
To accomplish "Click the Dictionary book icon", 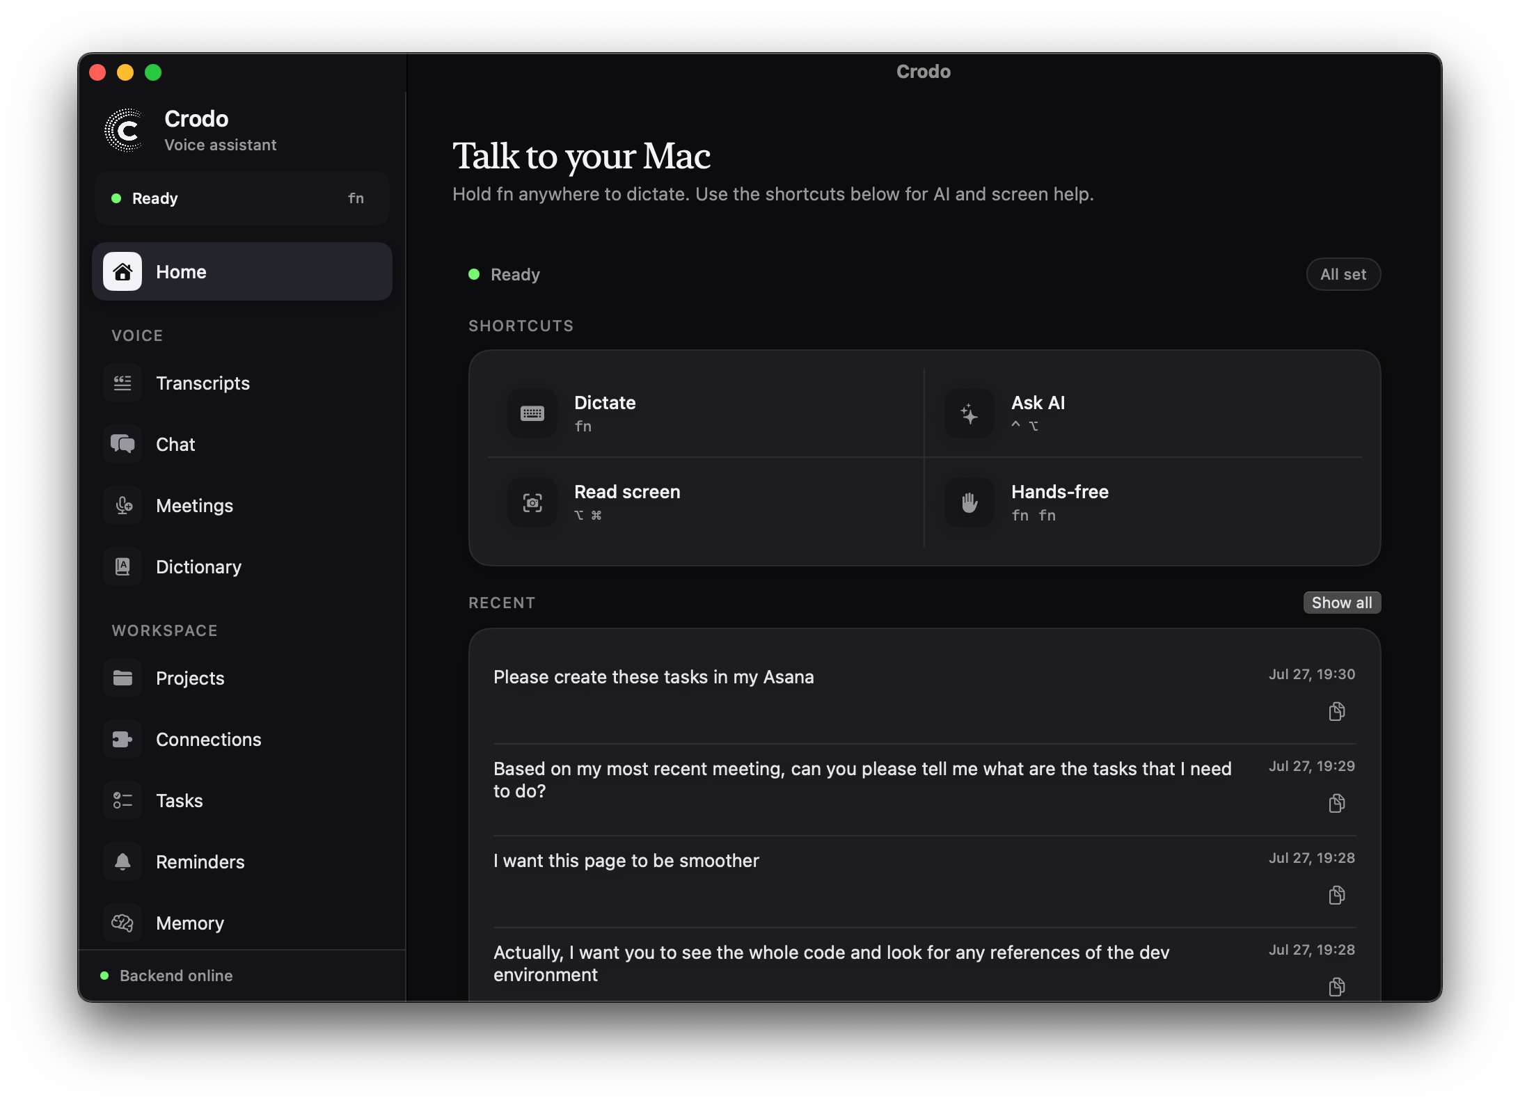I will point(122,567).
